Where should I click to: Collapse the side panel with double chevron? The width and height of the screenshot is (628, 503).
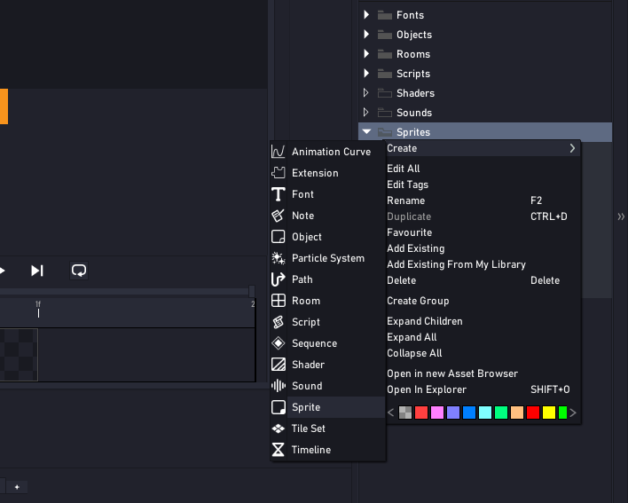pyautogui.click(x=621, y=216)
